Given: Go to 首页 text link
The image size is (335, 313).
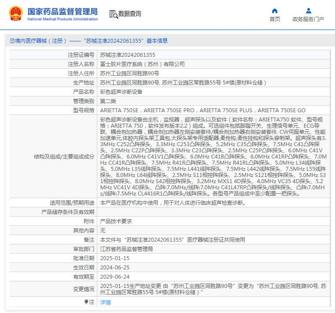Looking at the screenshot, I should (275, 19).
